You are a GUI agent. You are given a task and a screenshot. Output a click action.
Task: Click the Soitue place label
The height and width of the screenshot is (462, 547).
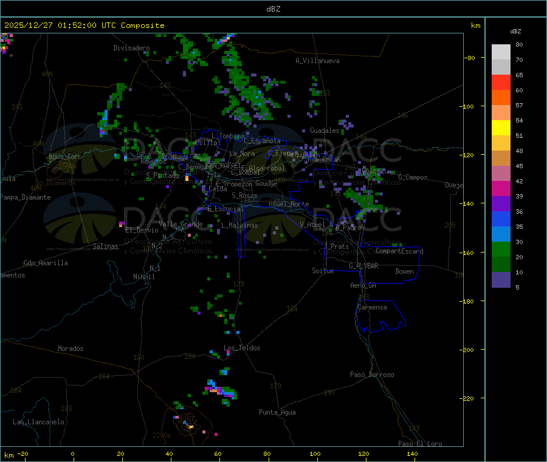pyautogui.click(x=323, y=271)
